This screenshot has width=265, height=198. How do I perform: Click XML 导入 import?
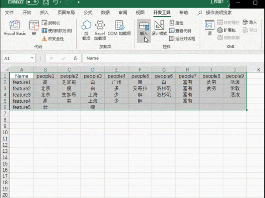click(x=250, y=23)
